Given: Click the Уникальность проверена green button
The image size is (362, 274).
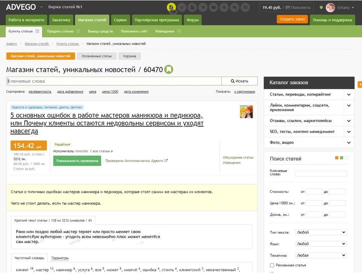Looking at the screenshot, I should click(x=77, y=161).
